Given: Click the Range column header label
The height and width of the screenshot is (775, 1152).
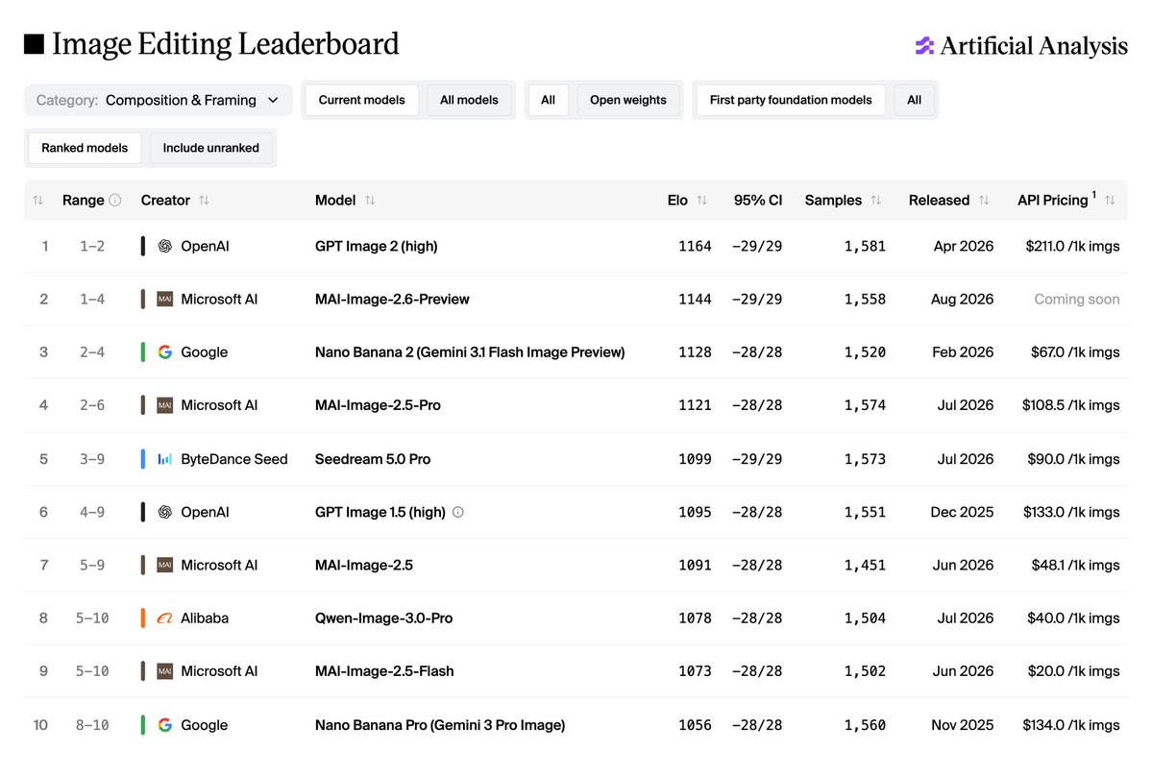Looking at the screenshot, I should coord(83,201).
